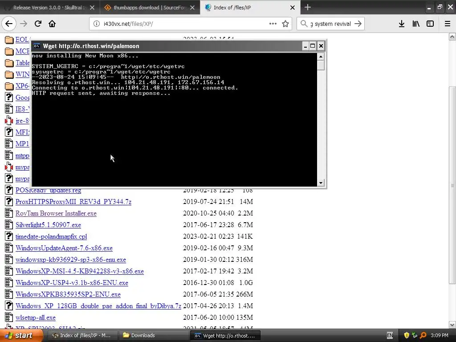Download windowsxp-kb936929-sp3-x86-enu.exe
The height and width of the screenshot is (342, 456).
coord(71,260)
